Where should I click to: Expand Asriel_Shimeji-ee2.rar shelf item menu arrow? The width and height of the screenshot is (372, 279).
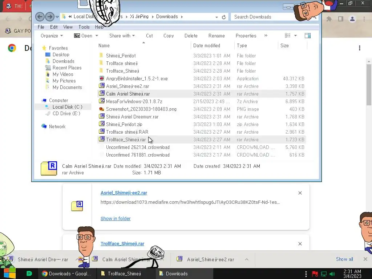tap(247, 259)
